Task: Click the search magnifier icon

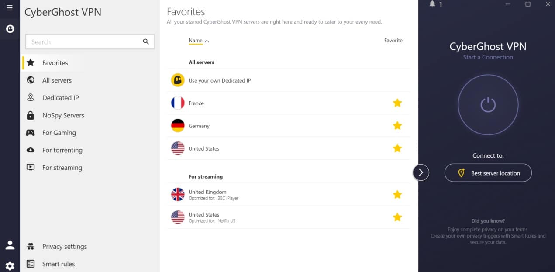Action: tap(146, 42)
